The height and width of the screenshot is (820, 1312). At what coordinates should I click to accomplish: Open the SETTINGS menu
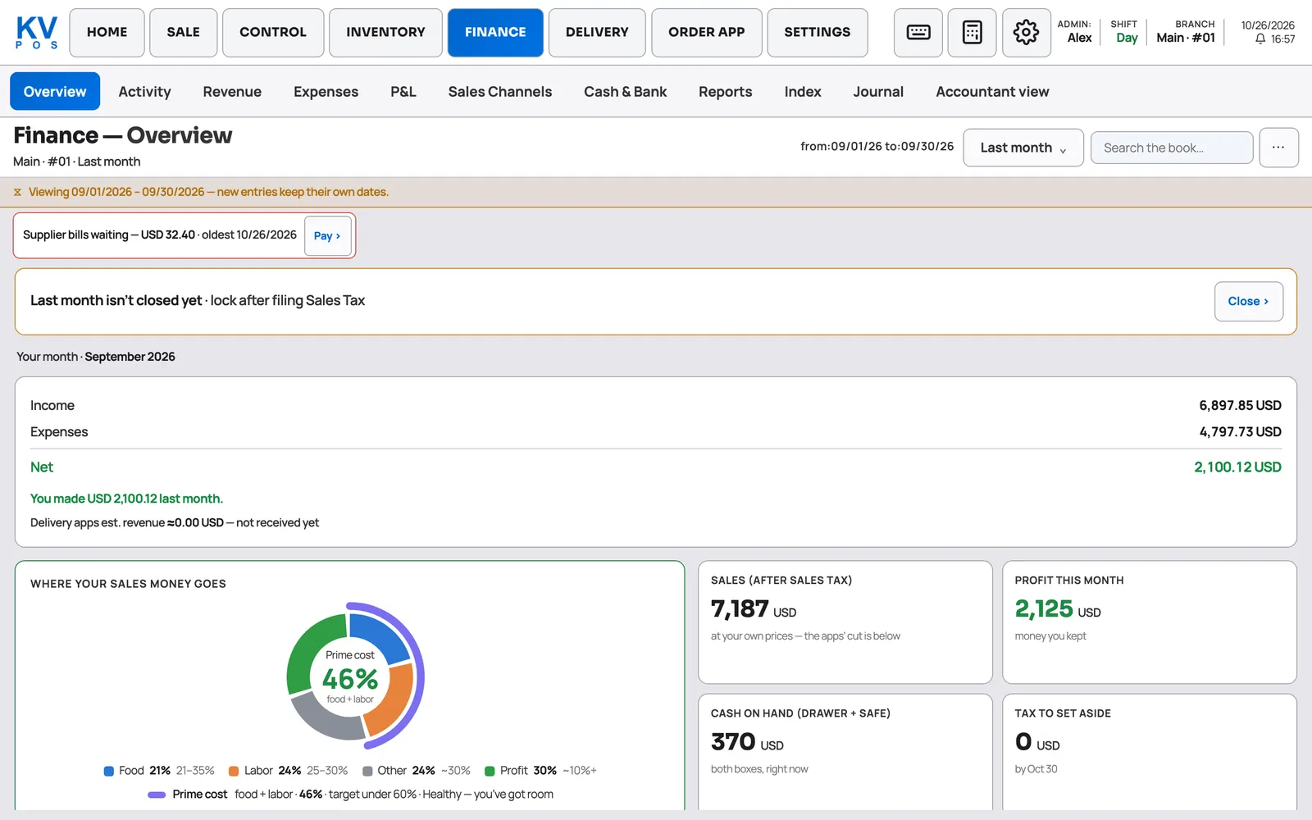pos(817,33)
